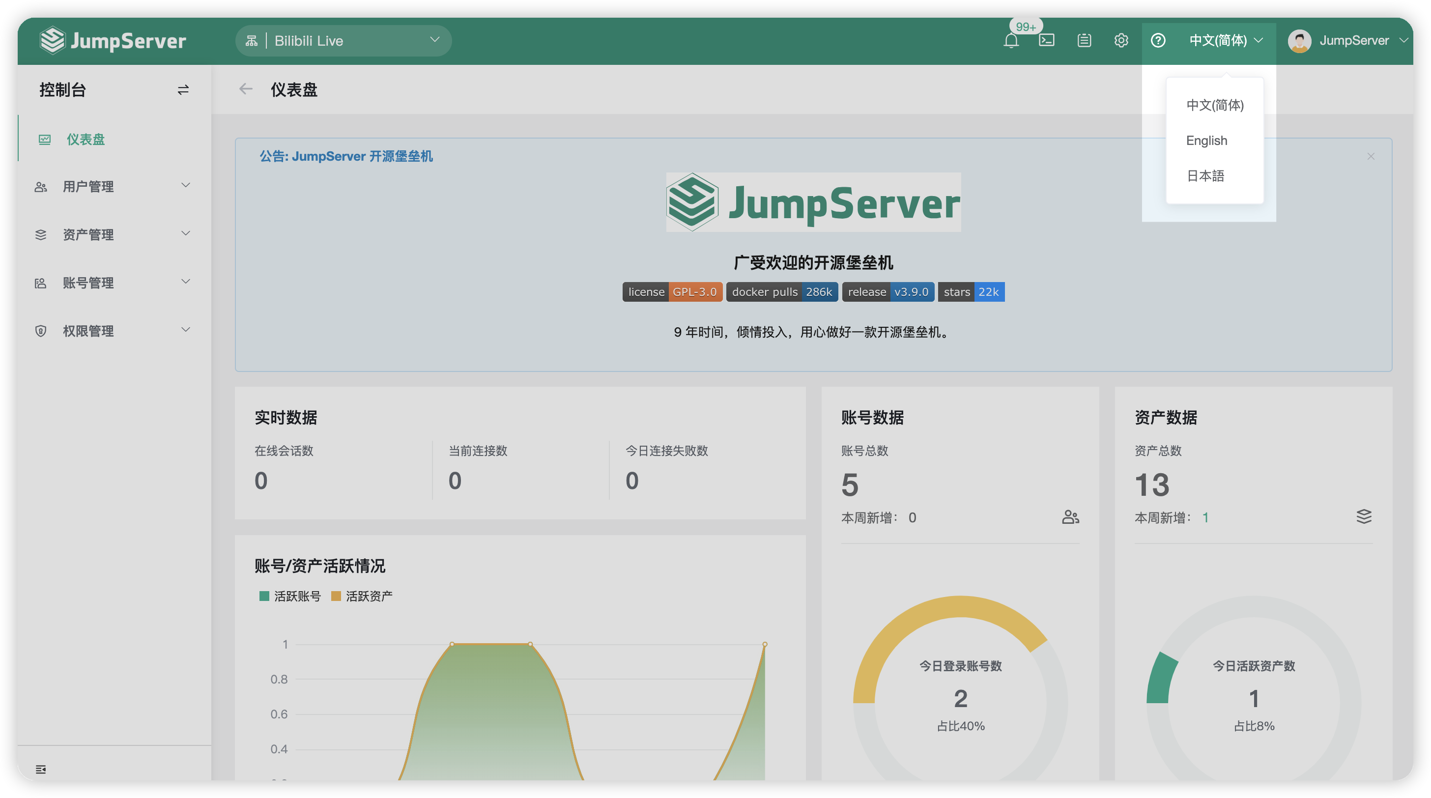This screenshot has height=798, width=1431.
Task: Click the help question mark icon
Action: pos(1158,40)
